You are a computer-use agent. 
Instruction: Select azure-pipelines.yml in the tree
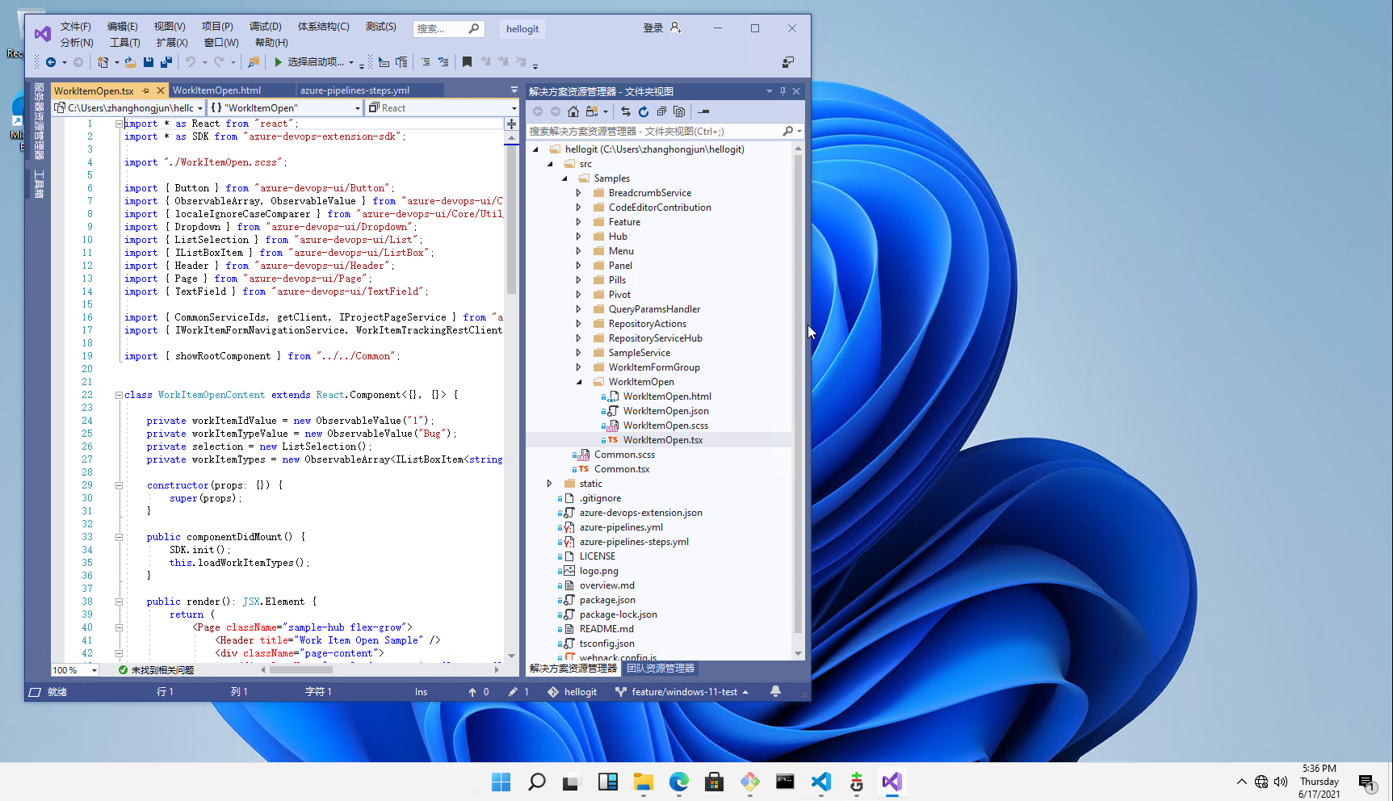click(621, 527)
